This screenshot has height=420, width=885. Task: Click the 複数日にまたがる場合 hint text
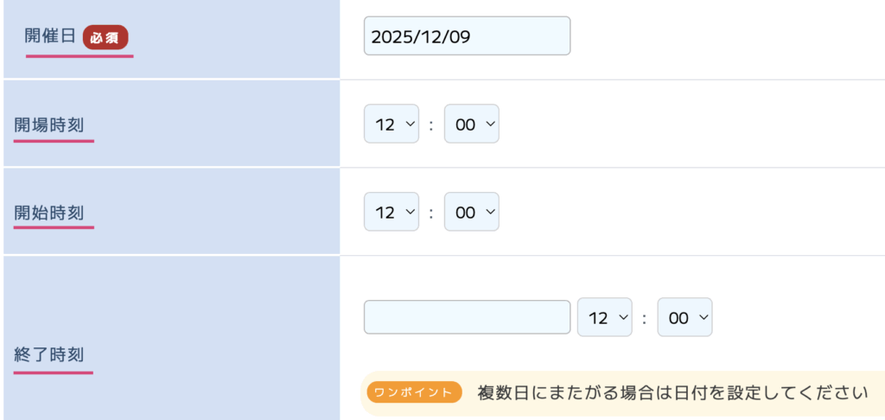672,393
